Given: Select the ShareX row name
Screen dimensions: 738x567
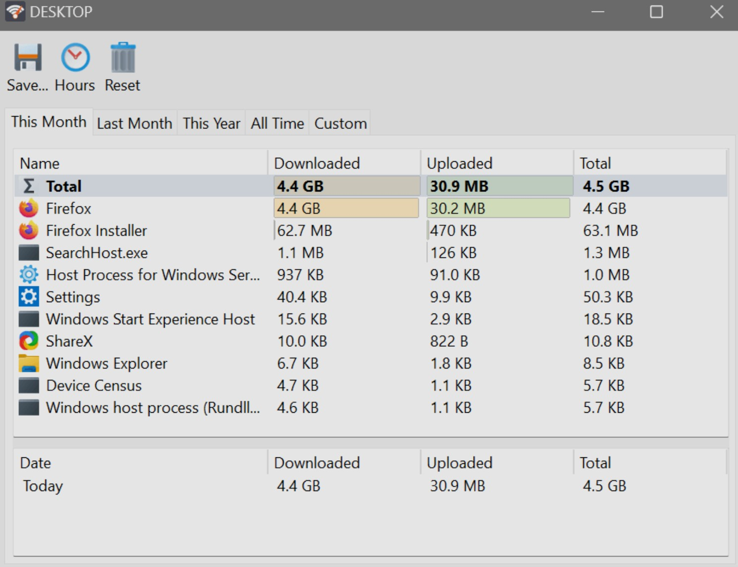Looking at the screenshot, I should click(69, 341).
